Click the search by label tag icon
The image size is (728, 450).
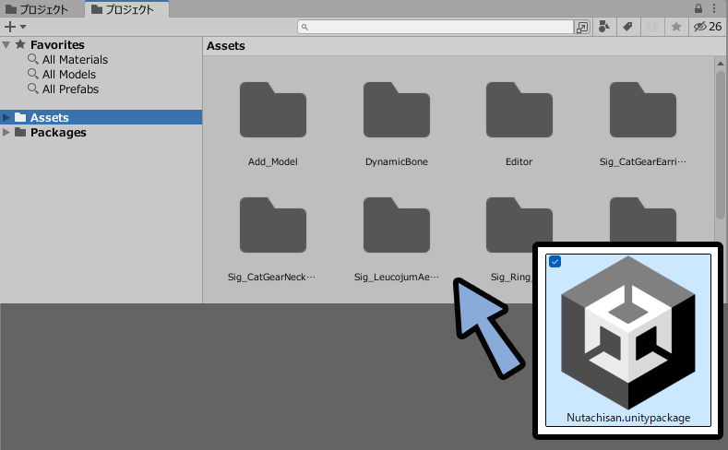pos(627,27)
